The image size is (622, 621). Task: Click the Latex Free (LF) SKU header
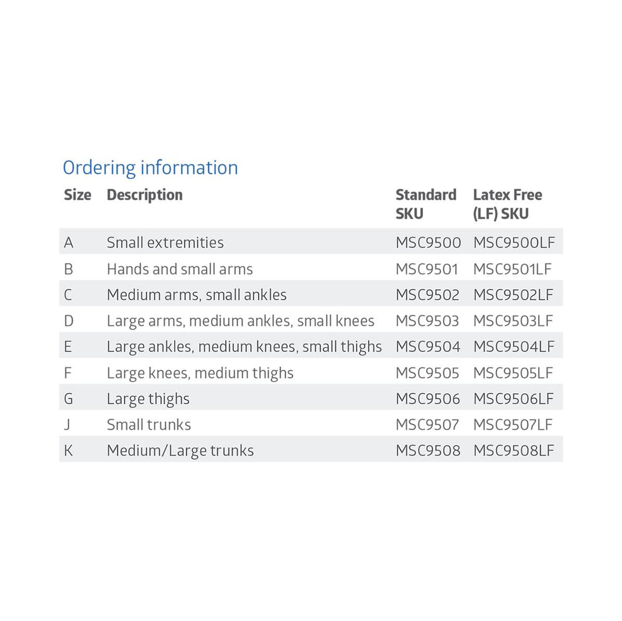(x=508, y=204)
